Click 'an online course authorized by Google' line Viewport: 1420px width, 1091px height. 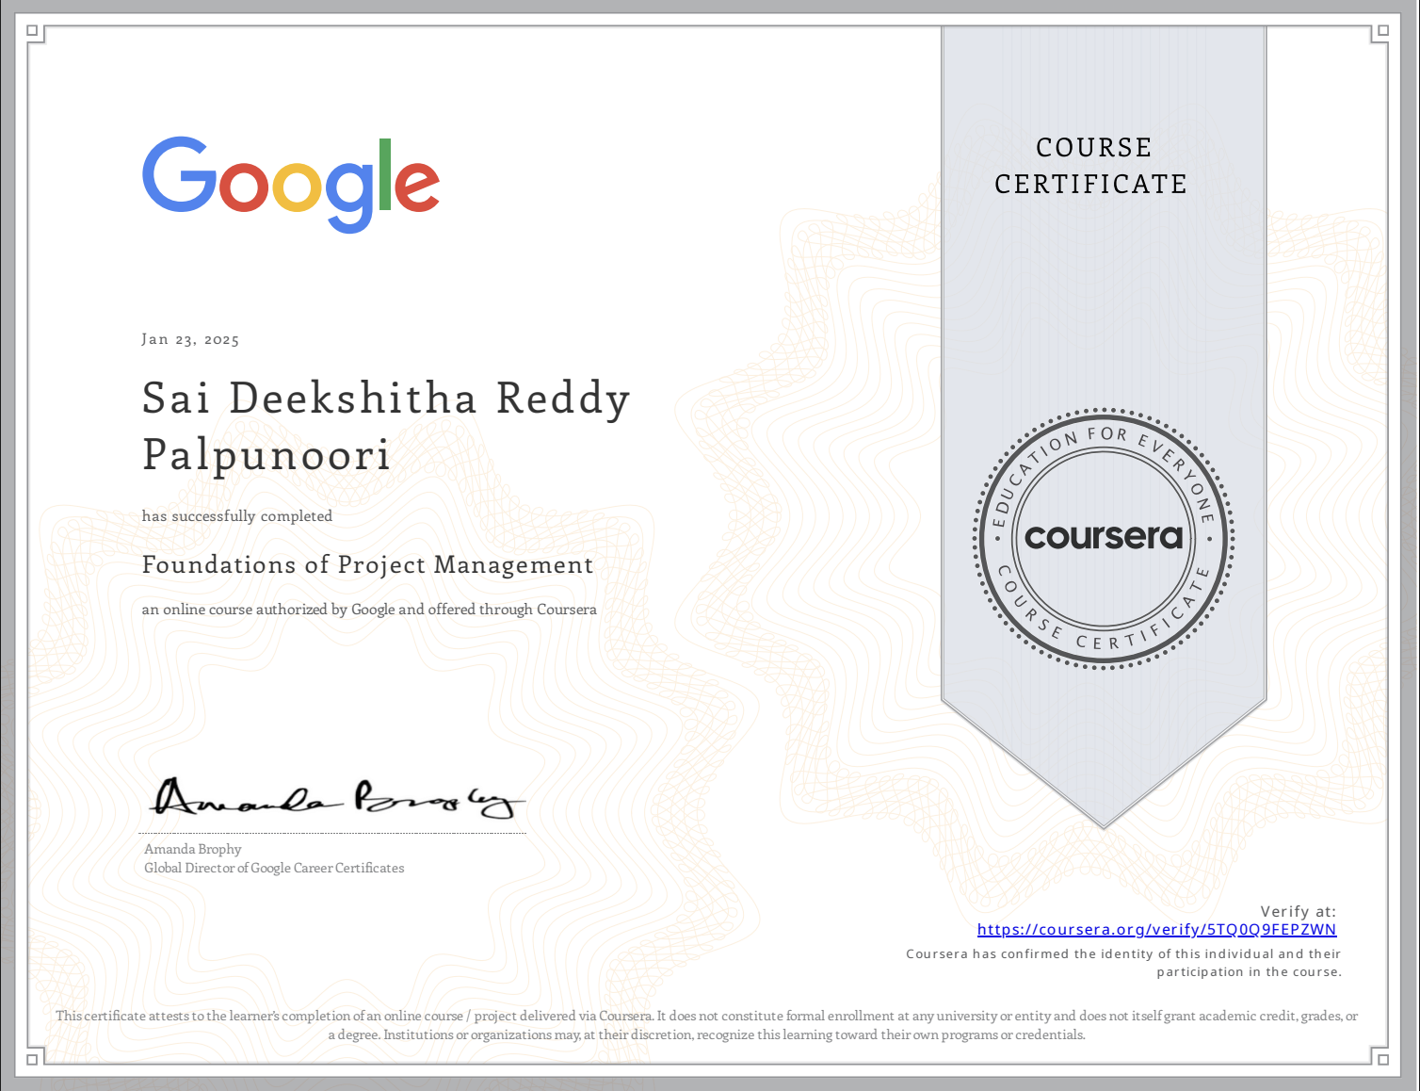click(369, 610)
